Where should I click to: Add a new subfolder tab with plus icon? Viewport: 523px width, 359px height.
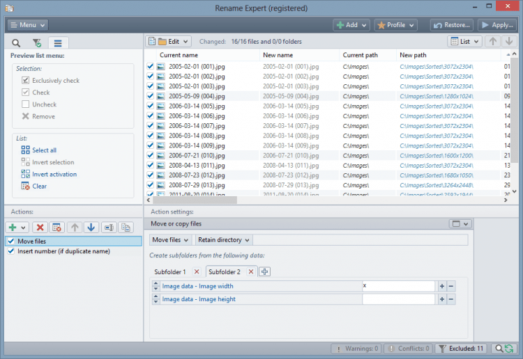coord(265,272)
